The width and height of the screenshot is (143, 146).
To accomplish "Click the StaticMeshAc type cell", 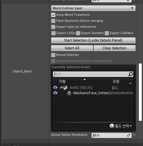I will click(122, 93).
